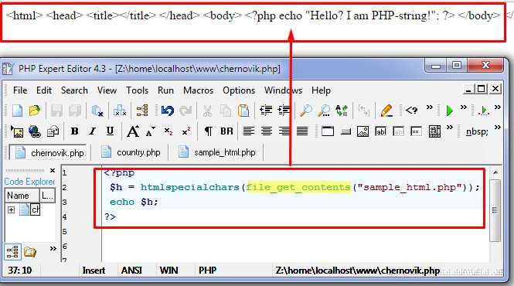Viewport: 514px width, 286px height.
Task: Open the Code Explorer tree icon in toolbar
Action: (x=142, y=111)
